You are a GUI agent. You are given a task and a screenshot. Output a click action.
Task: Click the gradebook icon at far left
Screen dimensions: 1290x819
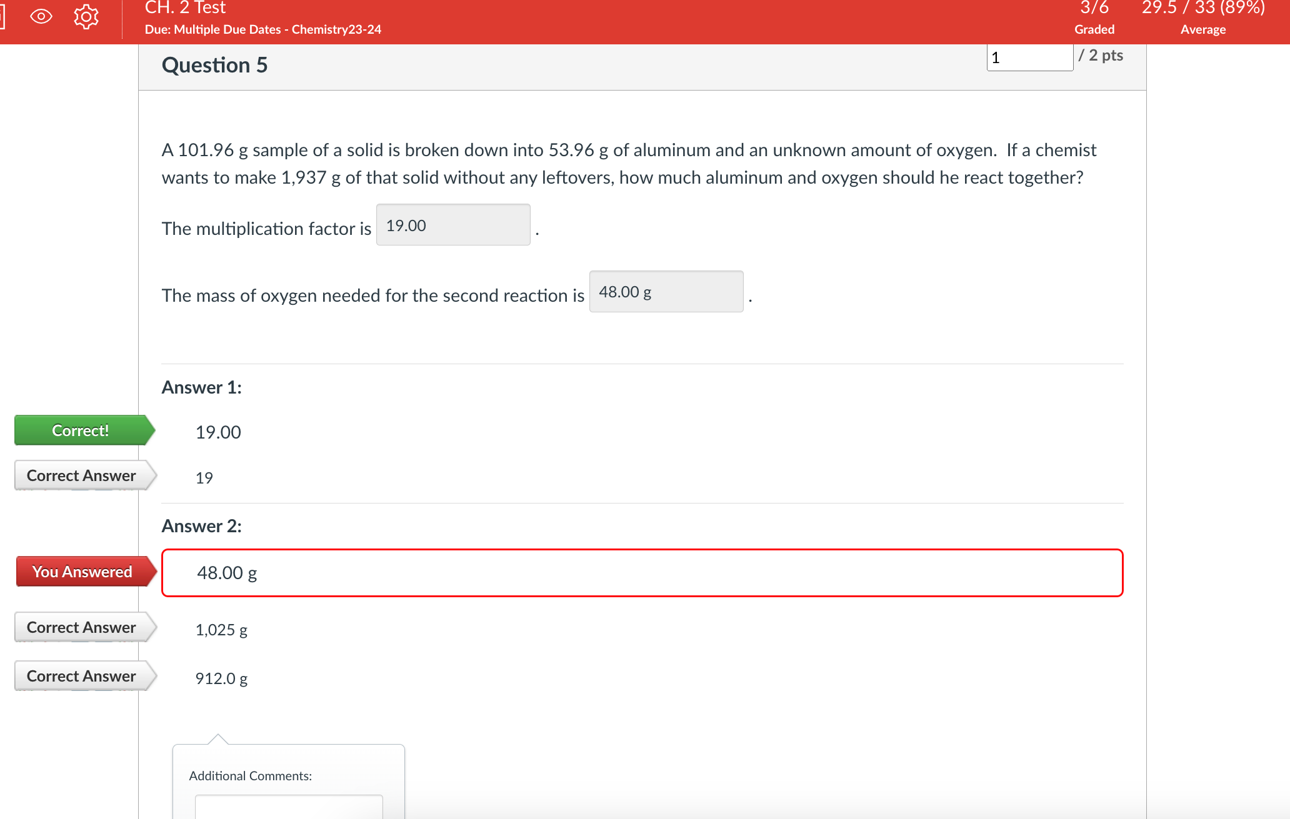pyautogui.click(x=2, y=16)
